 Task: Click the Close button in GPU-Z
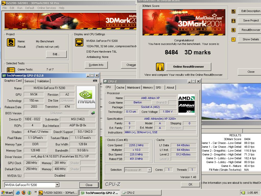(89, 185)
